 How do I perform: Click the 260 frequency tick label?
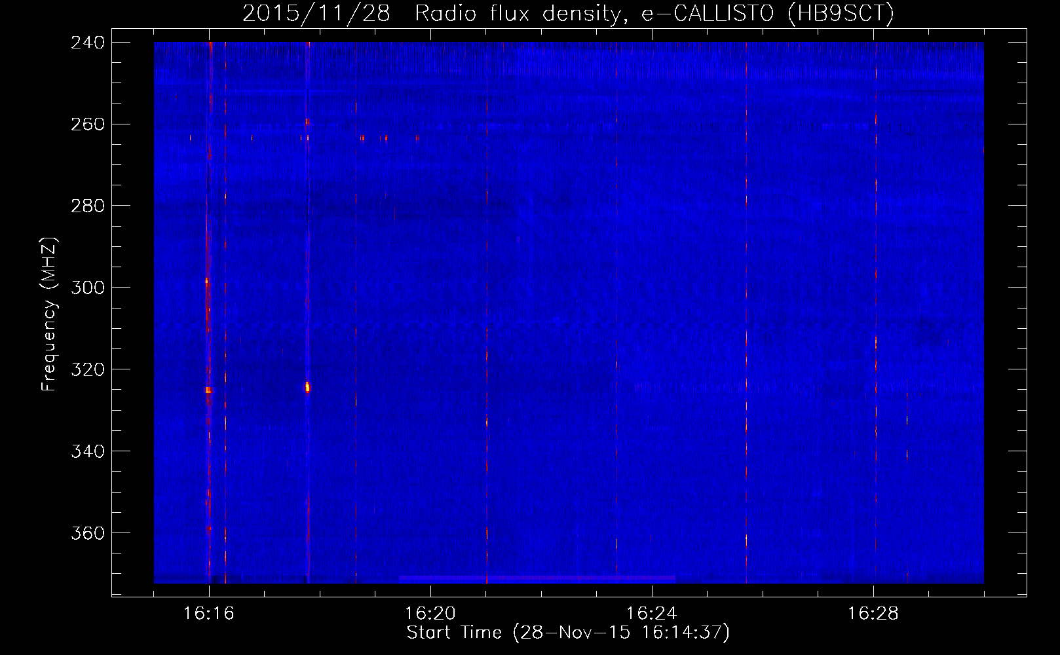[88, 124]
